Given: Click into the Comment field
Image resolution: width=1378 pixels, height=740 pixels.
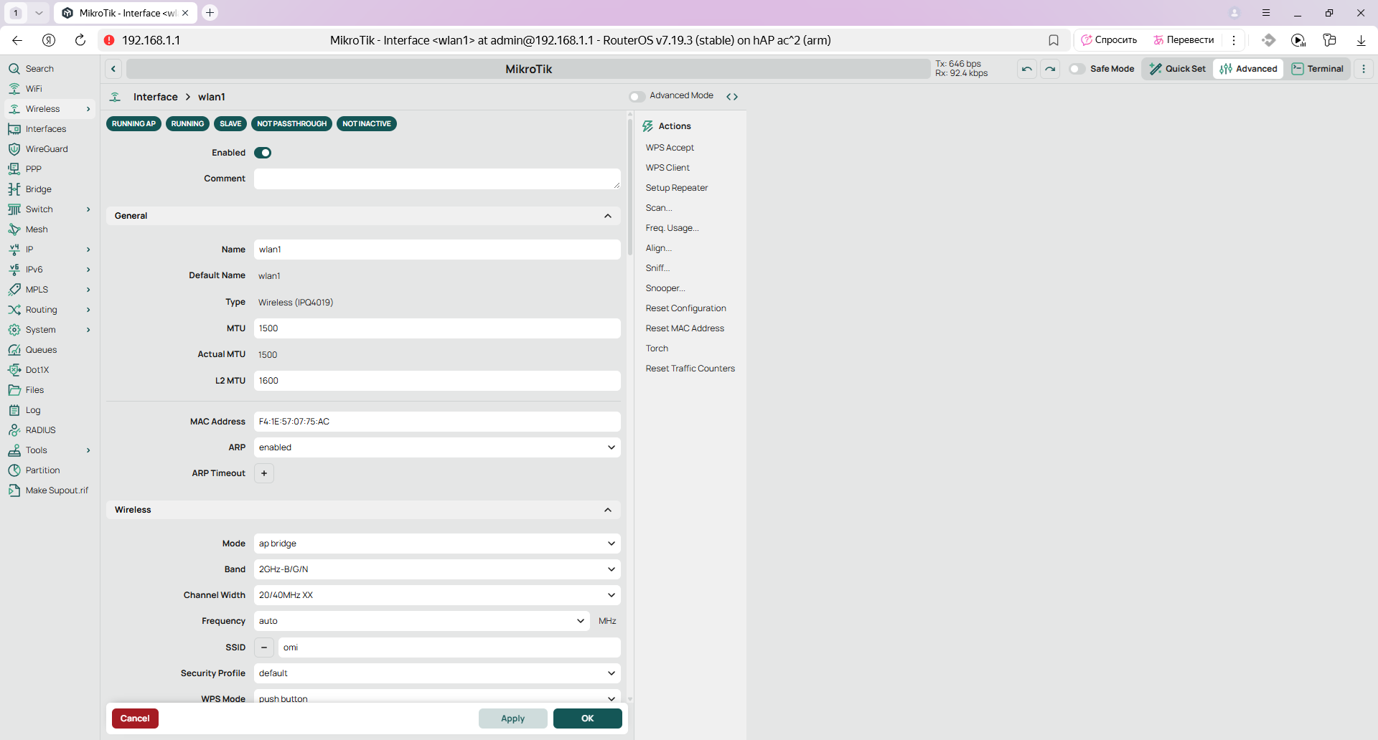Looking at the screenshot, I should 437,179.
